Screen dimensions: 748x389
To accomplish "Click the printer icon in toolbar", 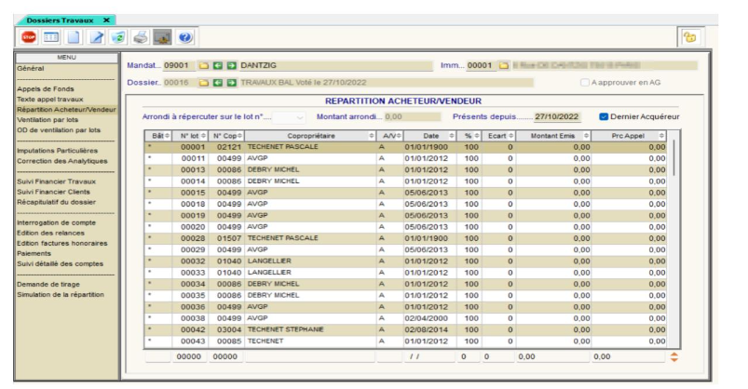I will click(x=139, y=37).
